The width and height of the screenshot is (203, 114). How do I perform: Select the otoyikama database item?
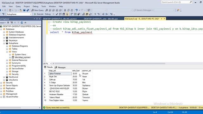click(13, 80)
